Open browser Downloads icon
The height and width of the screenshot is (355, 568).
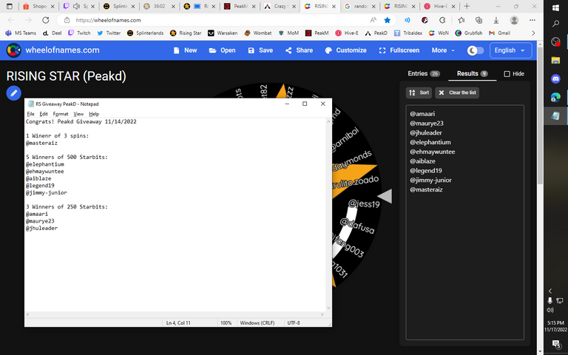click(496, 20)
